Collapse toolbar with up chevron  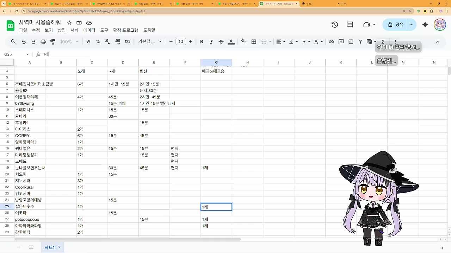(438, 41)
